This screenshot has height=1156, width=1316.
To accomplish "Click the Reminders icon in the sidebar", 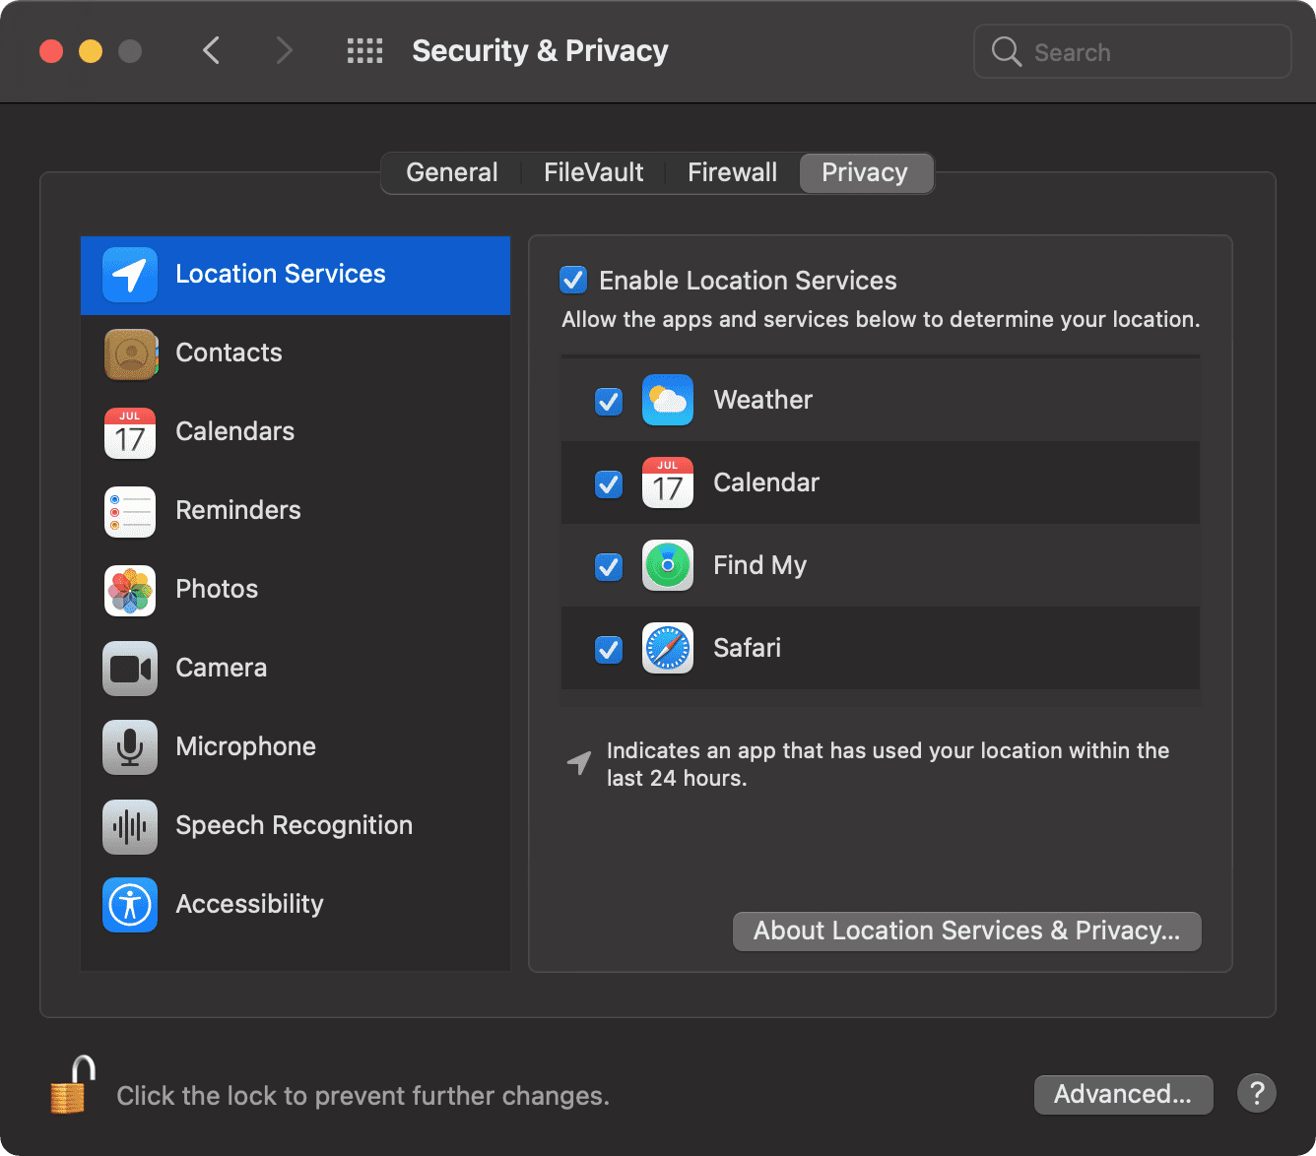I will coord(129,511).
